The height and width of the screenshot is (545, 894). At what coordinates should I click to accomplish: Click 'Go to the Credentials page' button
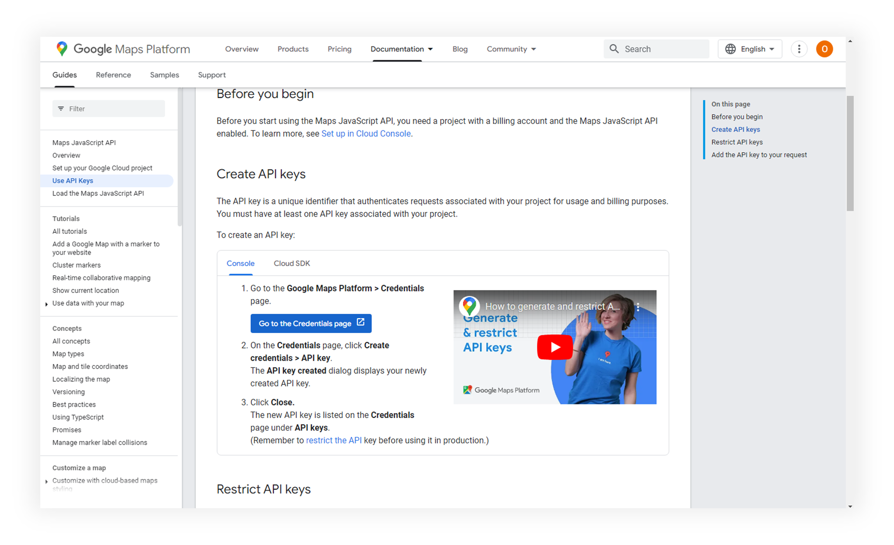click(x=305, y=323)
